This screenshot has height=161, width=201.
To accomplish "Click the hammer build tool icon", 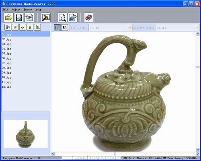I will tap(45, 17).
